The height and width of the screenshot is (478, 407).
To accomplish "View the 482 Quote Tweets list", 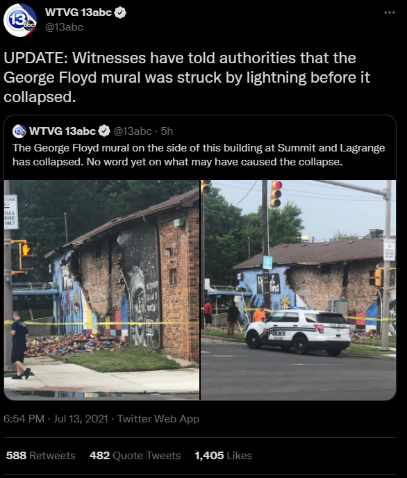I will (135, 456).
